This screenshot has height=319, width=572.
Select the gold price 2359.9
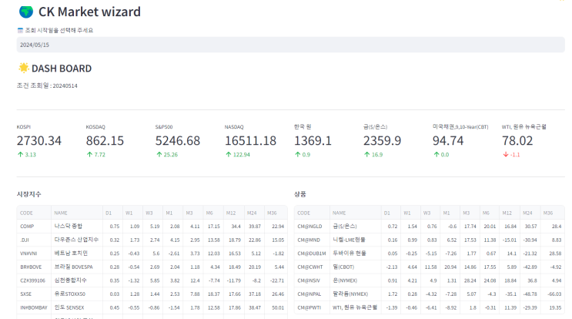(x=383, y=140)
